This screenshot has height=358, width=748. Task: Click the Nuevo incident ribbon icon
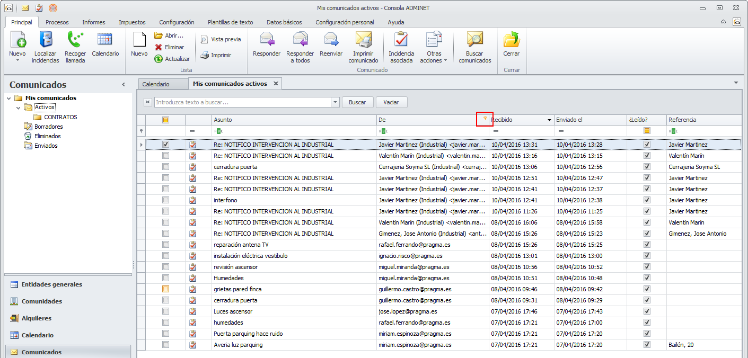pos(17,40)
